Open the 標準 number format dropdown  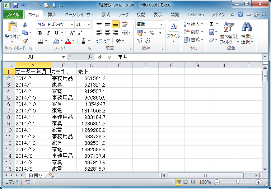click(161, 24)
